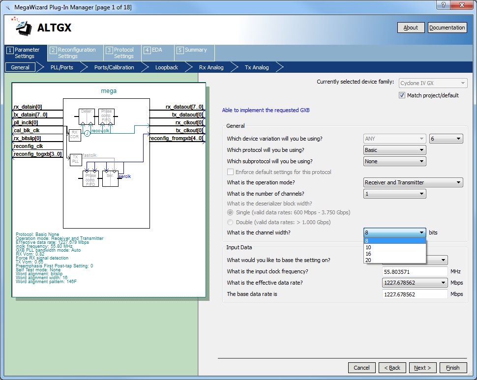477x380 pixels.
Task: Click the rx_clkout[0] port label
Action: point(189,122)
